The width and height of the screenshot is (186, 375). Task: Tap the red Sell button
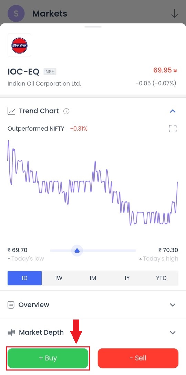pos(138,358)
